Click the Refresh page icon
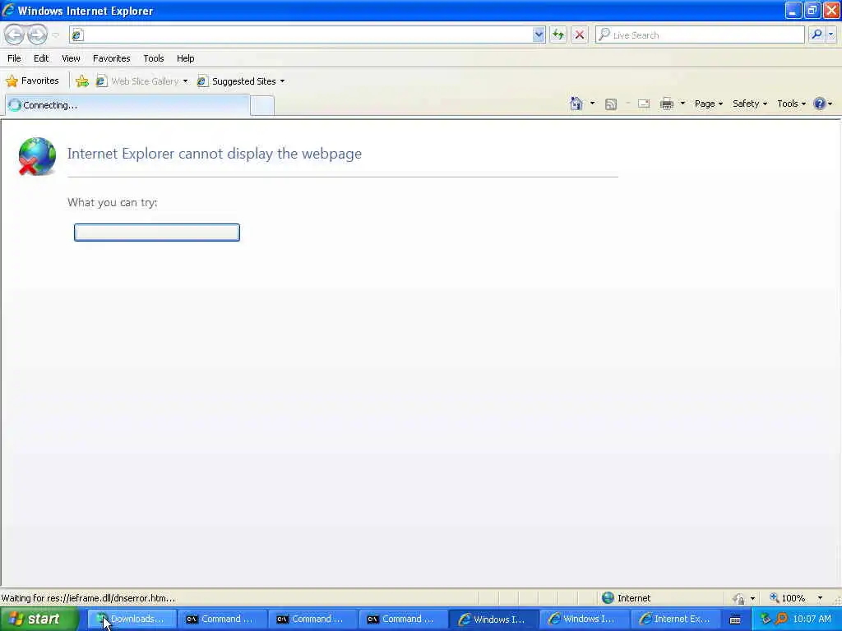The width and height of the screenshot is (842, 631). pos(558,35)
